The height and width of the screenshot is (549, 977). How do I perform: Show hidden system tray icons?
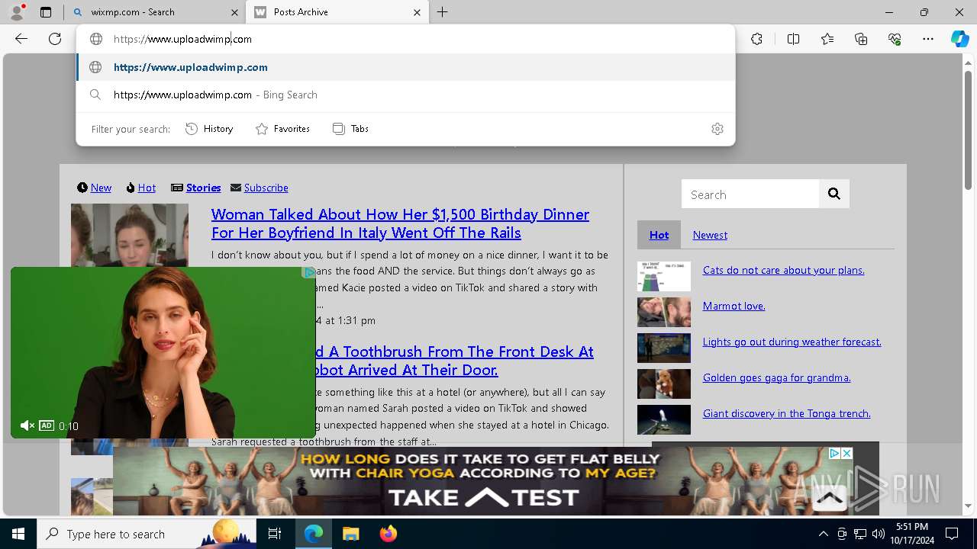point(823,534)
